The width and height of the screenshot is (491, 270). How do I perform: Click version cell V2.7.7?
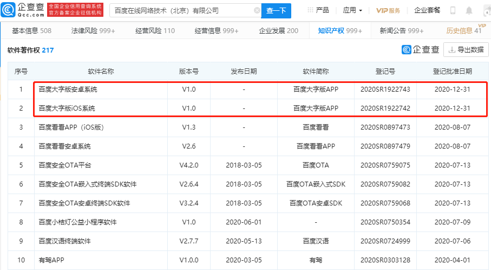(189, 241)
